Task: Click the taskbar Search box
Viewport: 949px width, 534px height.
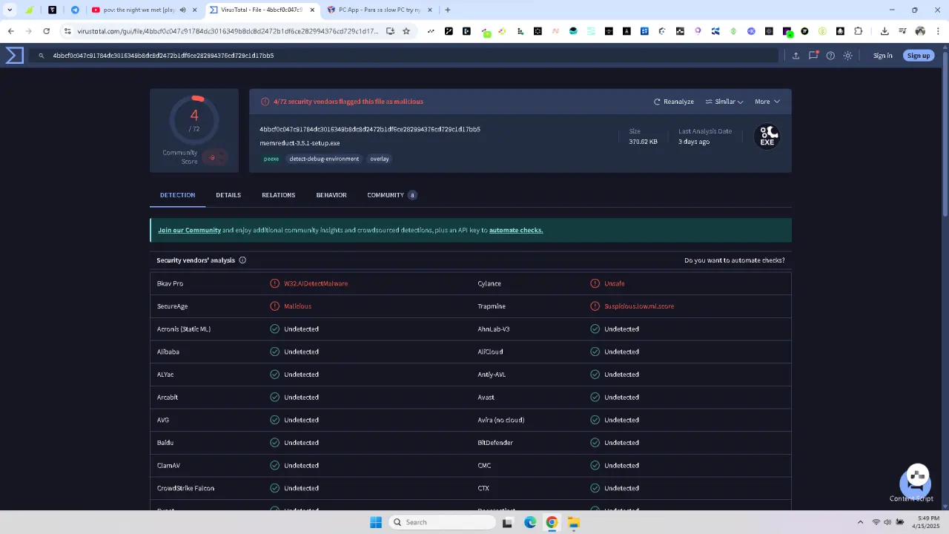Action: (442, 522)
